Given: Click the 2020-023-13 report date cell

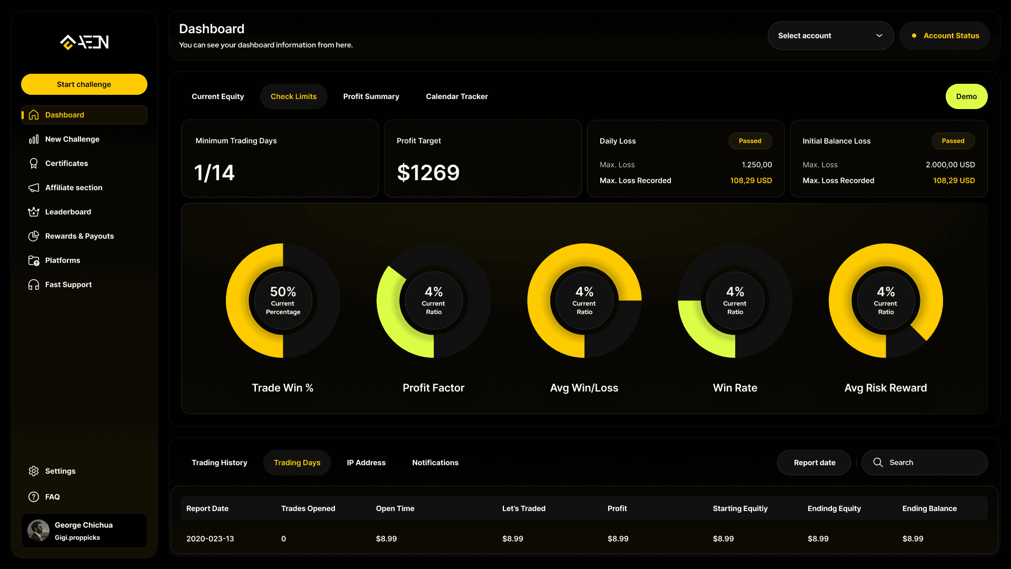Looking at the screenshot, I should [210, 538].
